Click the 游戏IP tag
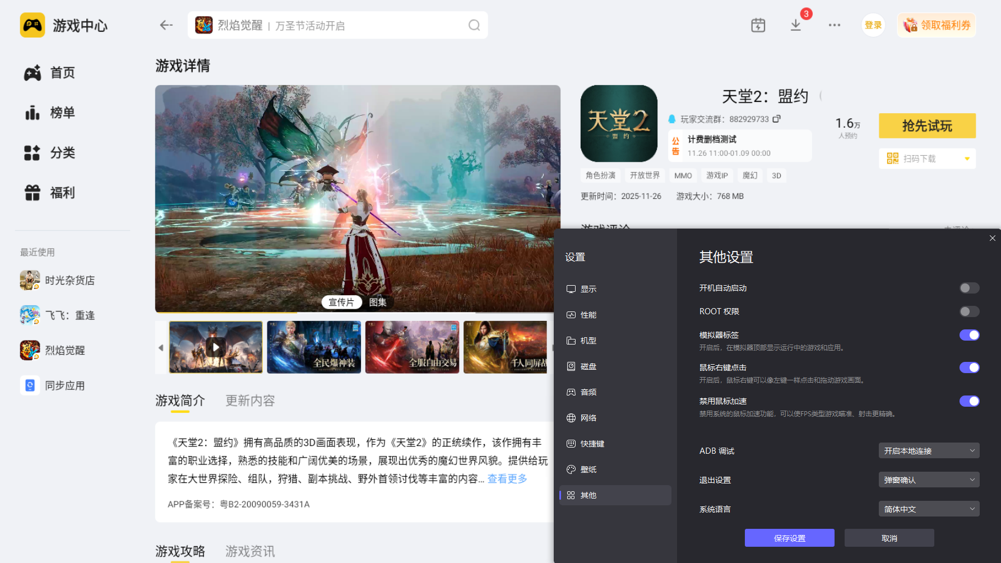 [x=717, y=176]
